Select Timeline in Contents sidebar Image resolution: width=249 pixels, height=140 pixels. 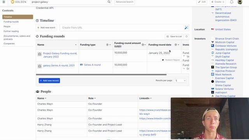coord(18,17)
